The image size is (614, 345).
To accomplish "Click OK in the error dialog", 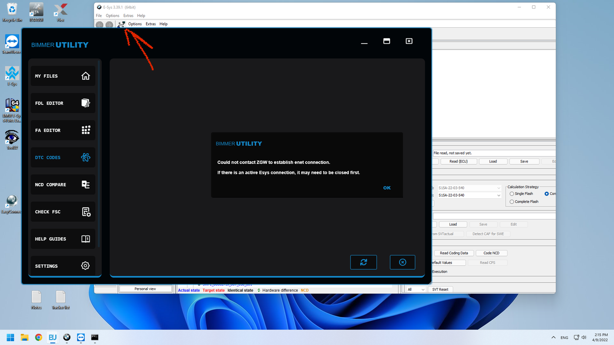I will [x=387, y=188].
